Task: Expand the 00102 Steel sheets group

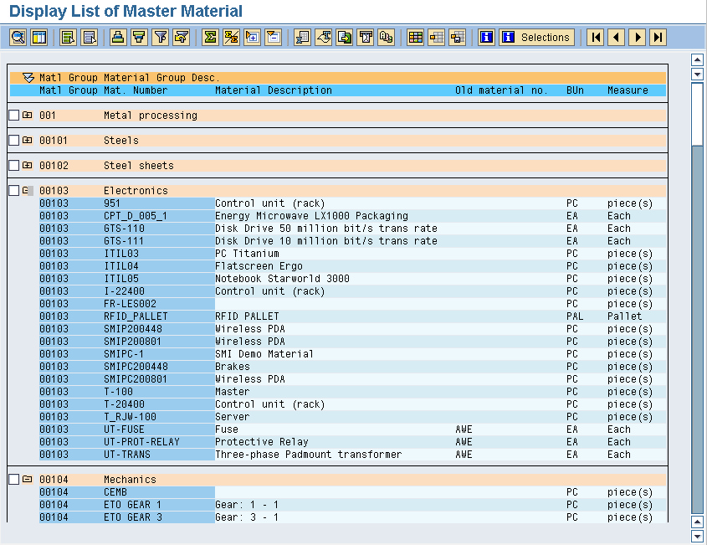Action: (x=28, y=165)
